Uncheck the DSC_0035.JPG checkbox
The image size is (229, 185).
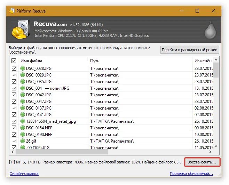tap(14, 82)
